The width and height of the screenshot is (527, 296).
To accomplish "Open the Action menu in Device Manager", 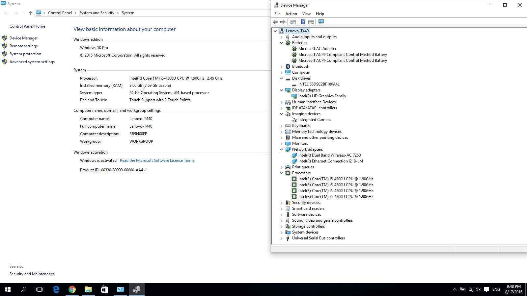I will (x=291, y=14).
